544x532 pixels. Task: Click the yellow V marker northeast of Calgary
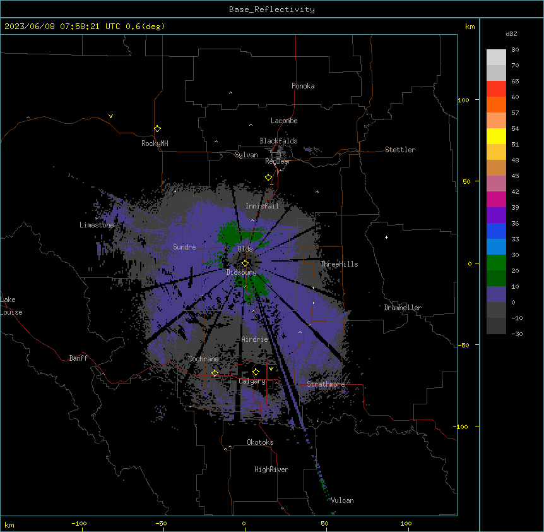click(x=271, y=369)
